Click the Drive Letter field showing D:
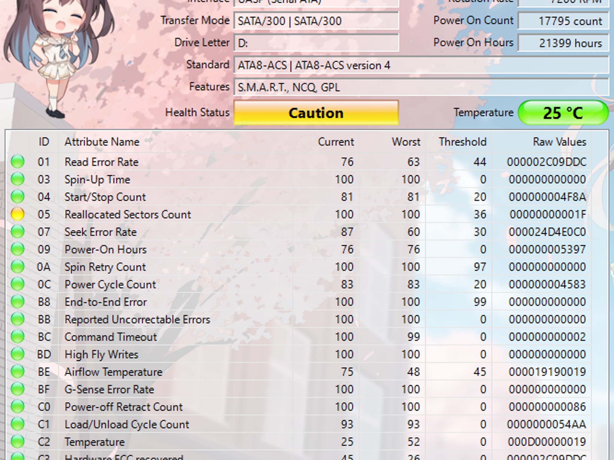Viewport: 614px width, 460px height. pos(316,43)
